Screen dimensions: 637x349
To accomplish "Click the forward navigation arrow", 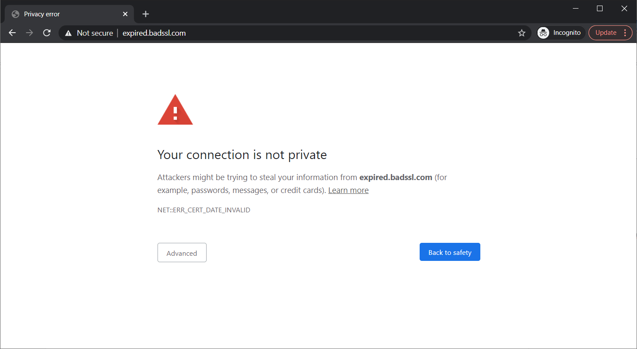I will pyautogui.click(x=30, y=33).
